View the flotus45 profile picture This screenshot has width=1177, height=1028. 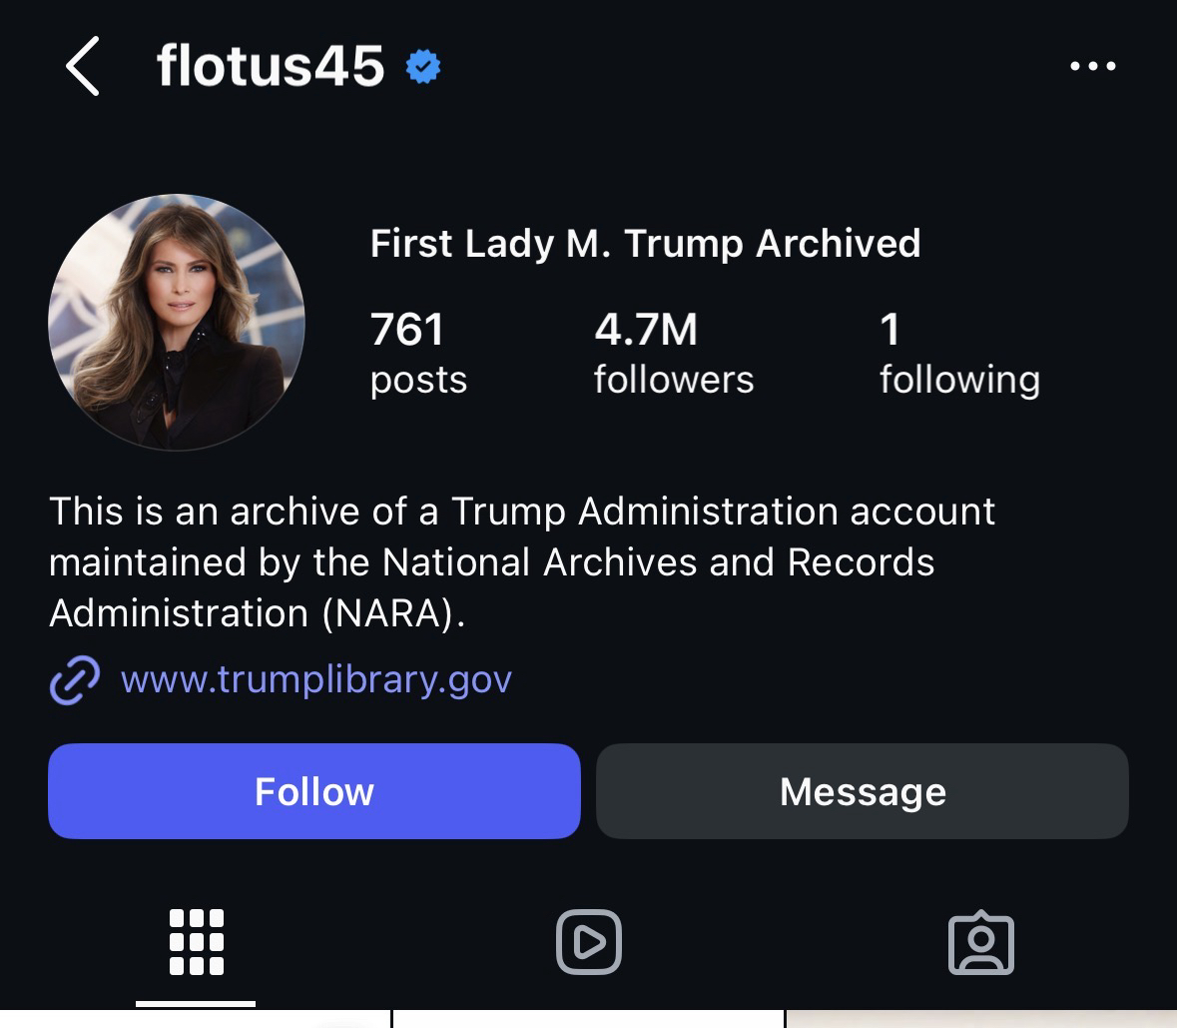[x=177, y=323]
